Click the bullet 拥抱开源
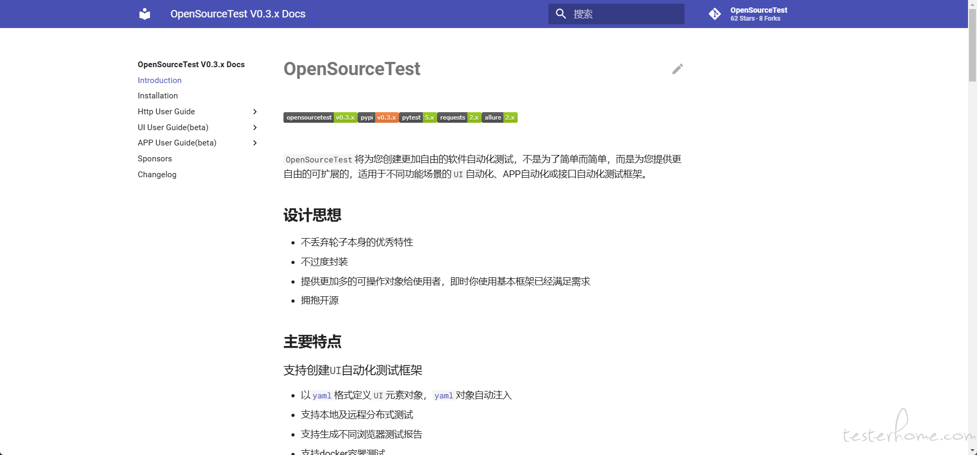Viewport: 977px width, 455px height. (319, 301)
